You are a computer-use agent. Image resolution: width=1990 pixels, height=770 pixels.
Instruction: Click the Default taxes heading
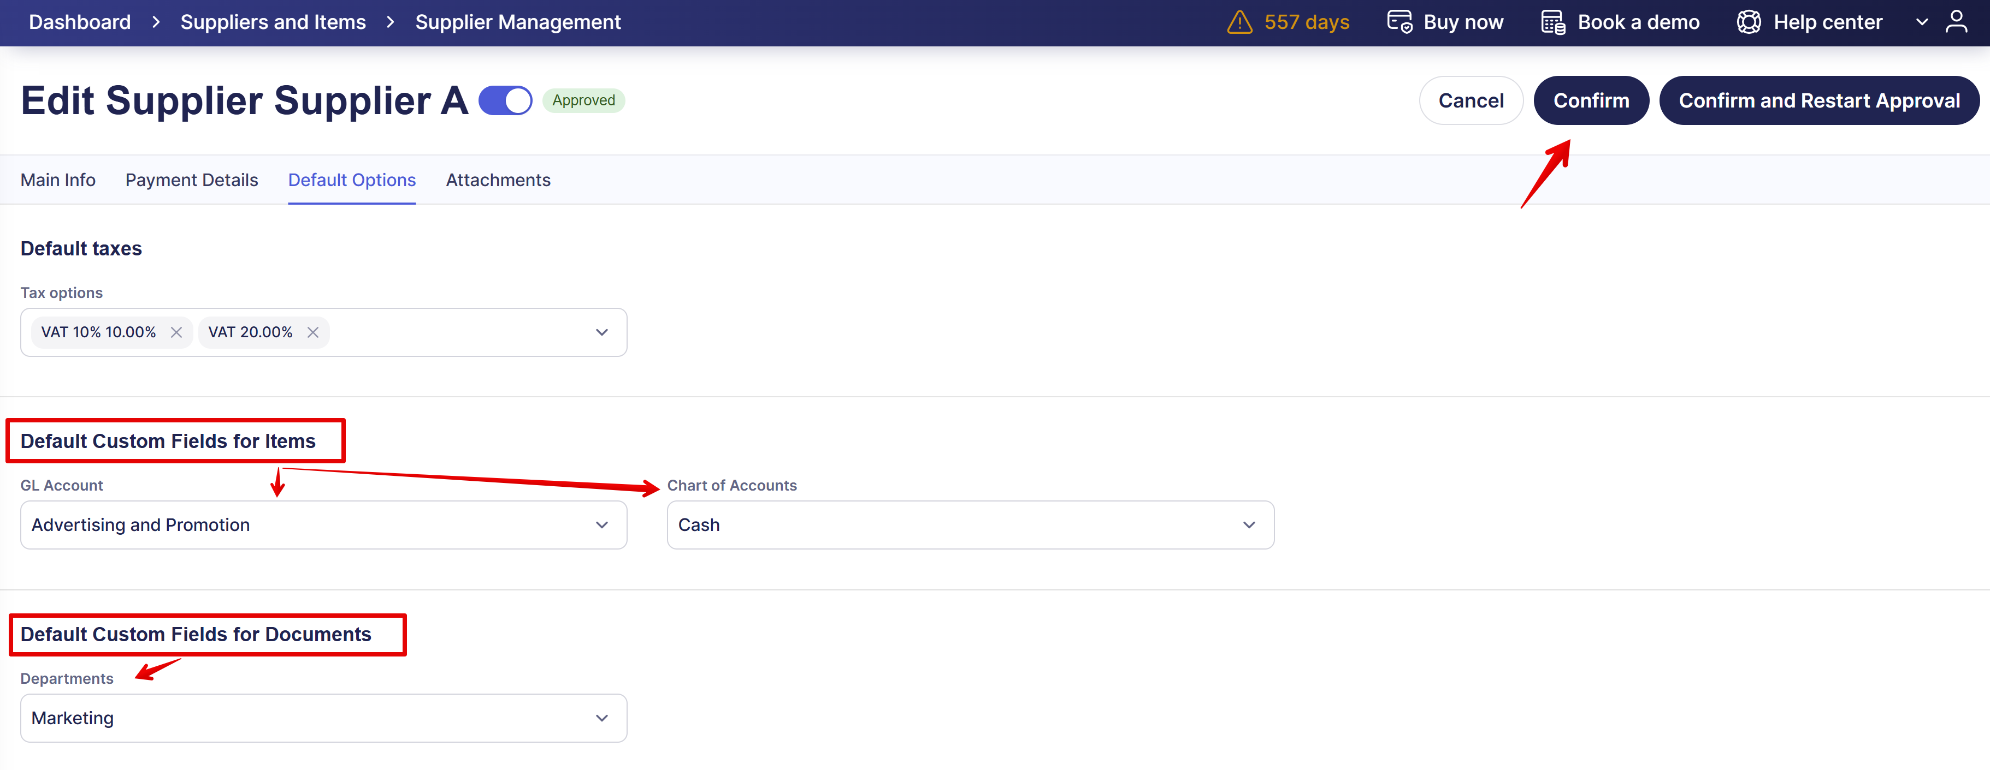pyautogui.click(x=81, y=248)
